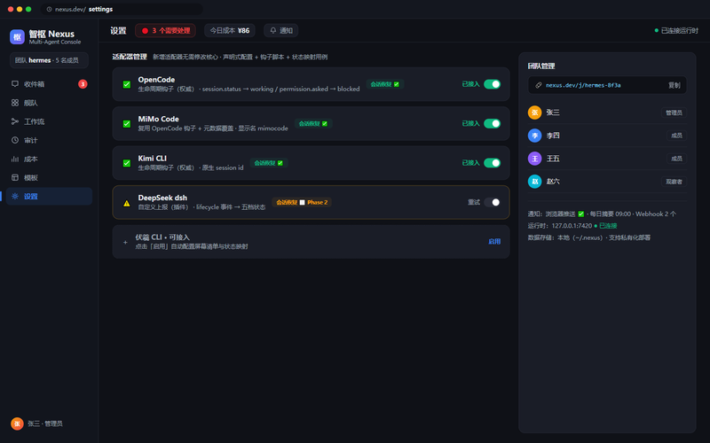Click the DeepSeek dsh warning triangle icon
710x443 pixels.
[127, 204]
